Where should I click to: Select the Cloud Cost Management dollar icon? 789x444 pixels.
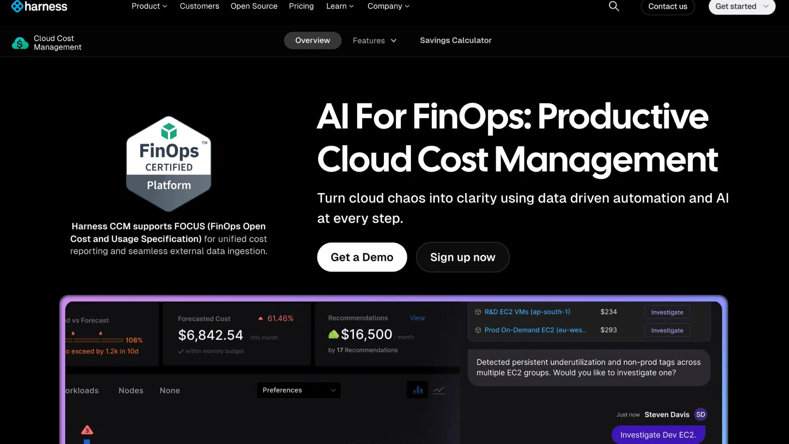coord(20,43)
